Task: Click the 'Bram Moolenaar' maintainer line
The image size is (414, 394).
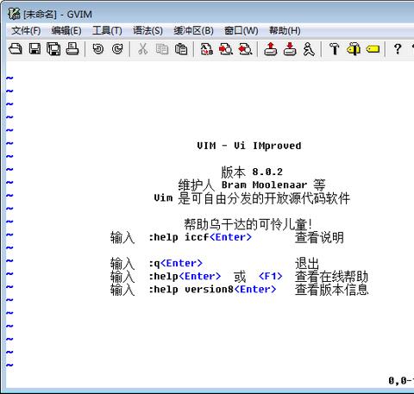Action: click(252, 184)
